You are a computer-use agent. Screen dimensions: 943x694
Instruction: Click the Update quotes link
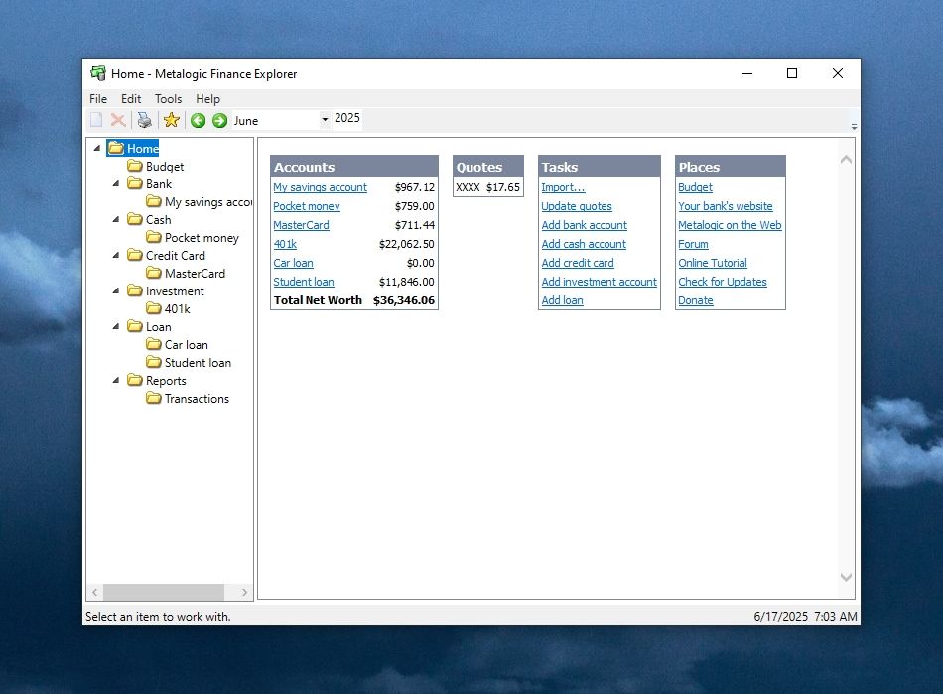point(577,206)
